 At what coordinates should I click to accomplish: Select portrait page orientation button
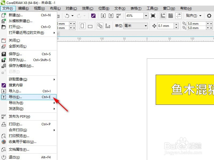pyautogui.click(x=82, y=26)
